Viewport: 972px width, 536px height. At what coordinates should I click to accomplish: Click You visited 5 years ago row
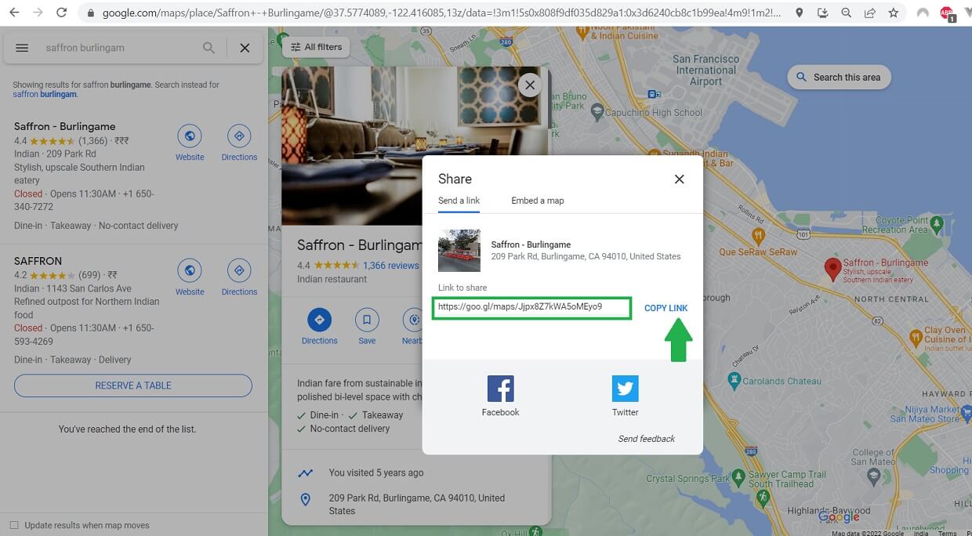coord(376,473)
